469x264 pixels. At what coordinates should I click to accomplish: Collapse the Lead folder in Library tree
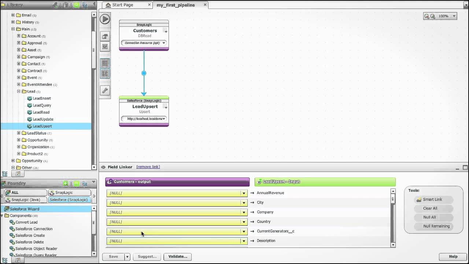click(x=19, y=91)
